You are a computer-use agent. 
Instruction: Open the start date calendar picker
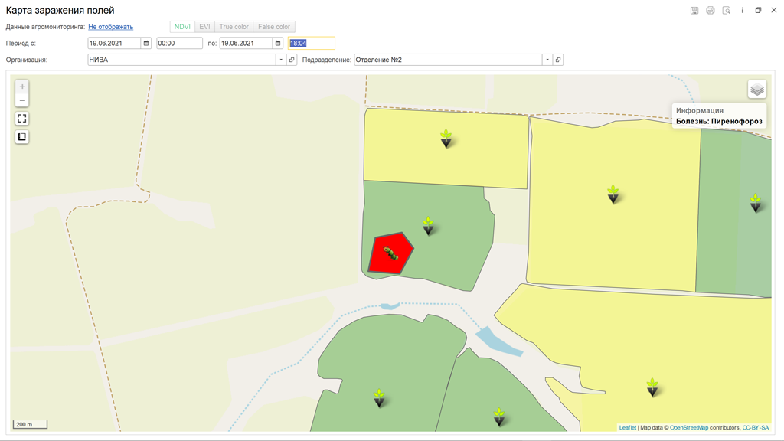tap(146, 44)
